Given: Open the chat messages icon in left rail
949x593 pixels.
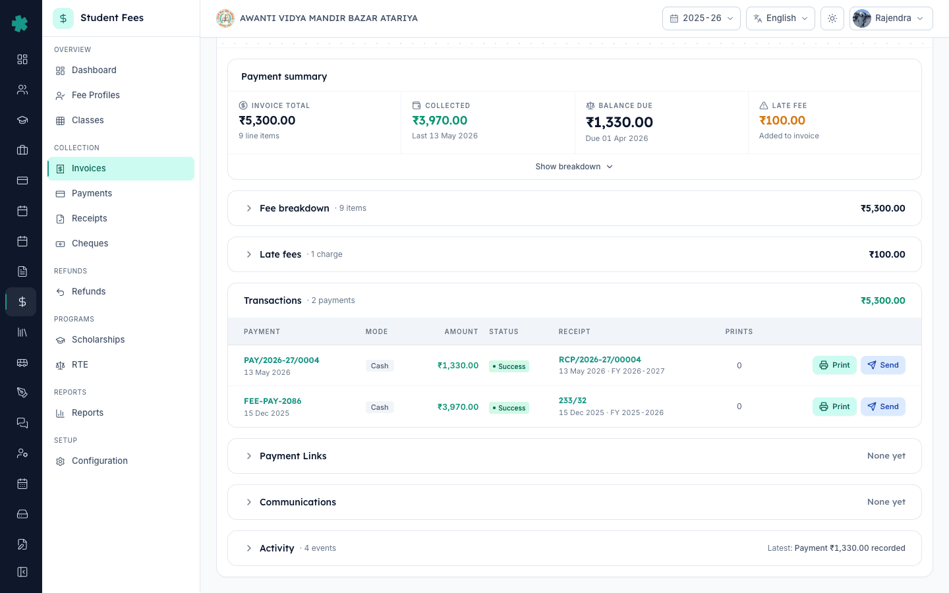Looking at the screenshot, I should (22, 423).
